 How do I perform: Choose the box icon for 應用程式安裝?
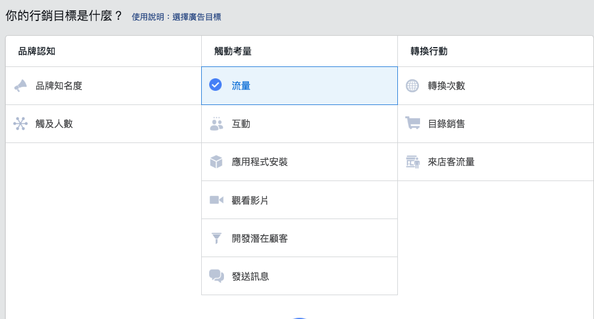(x=216, y=162)
